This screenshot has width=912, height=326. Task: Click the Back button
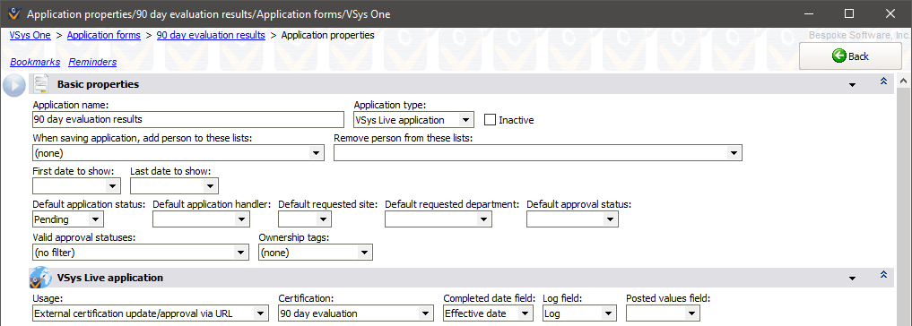coord(842,56)
